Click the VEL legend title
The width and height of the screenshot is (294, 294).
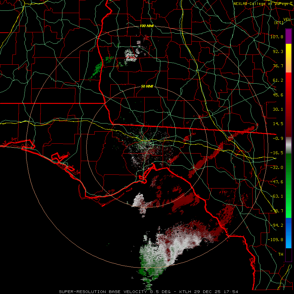pyautogui.click(x=287, y=20)
